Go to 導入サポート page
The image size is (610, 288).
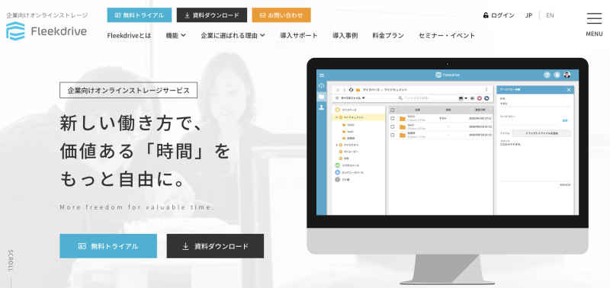[x=299, y=35]
